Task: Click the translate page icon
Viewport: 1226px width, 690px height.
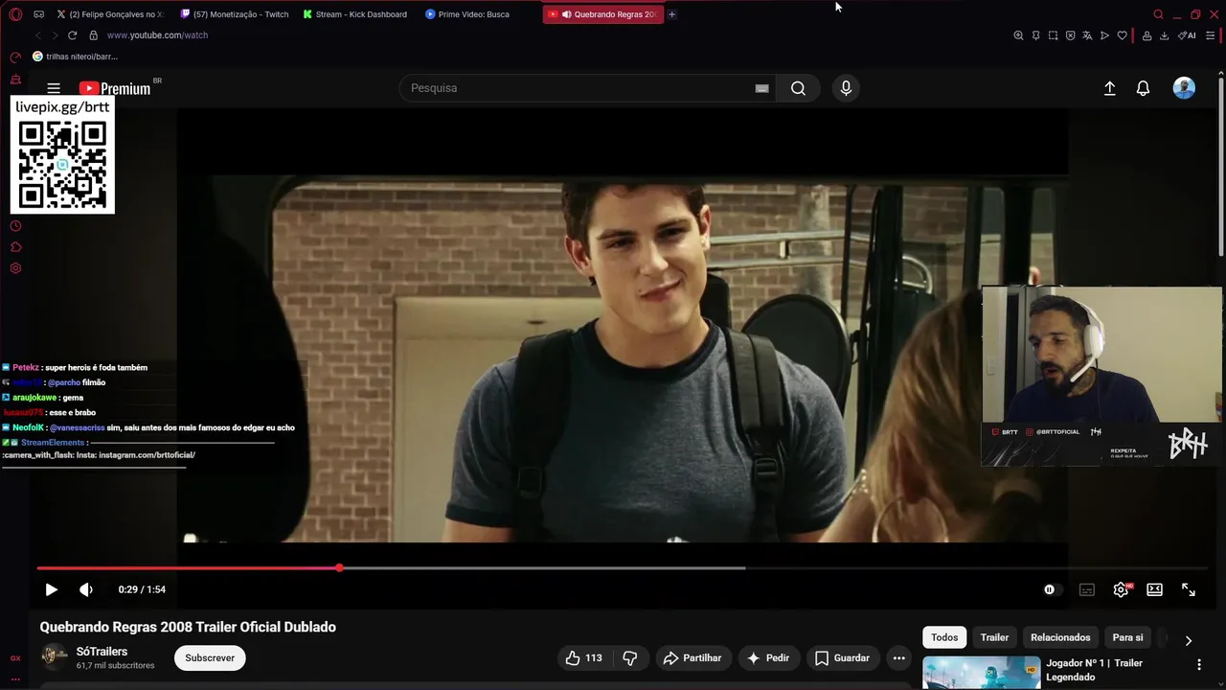Action: 1087,35
